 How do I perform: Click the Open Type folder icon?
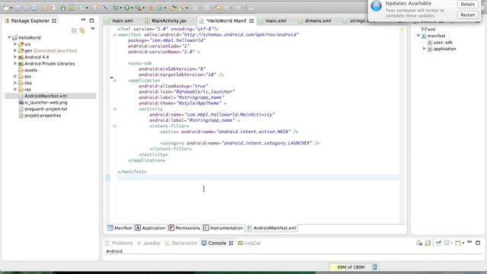click(173, 8)
